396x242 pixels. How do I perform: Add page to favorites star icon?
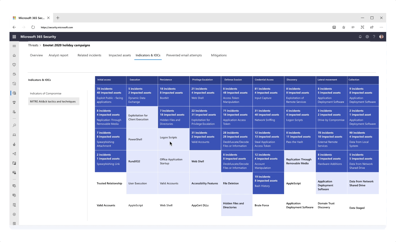344,27
